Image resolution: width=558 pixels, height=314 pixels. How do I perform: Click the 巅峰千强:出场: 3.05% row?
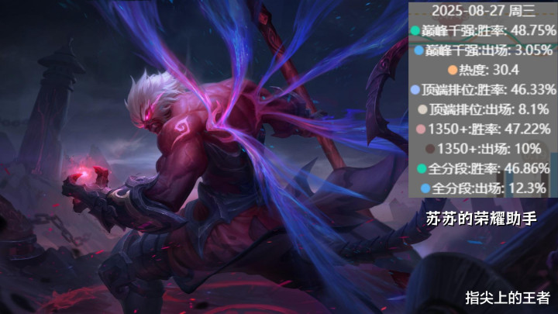pos(484,50)
